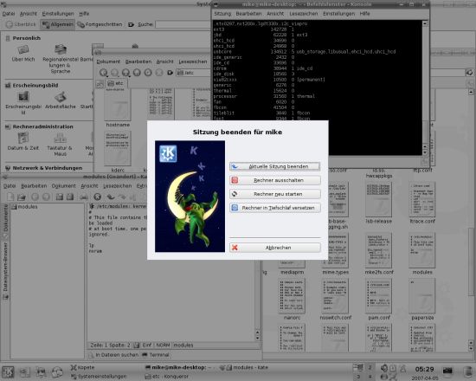The width and height of the screenshot is (476, 381).
Task: Open Kate's Bearbeiten menu
Action: tap(34, 186)
